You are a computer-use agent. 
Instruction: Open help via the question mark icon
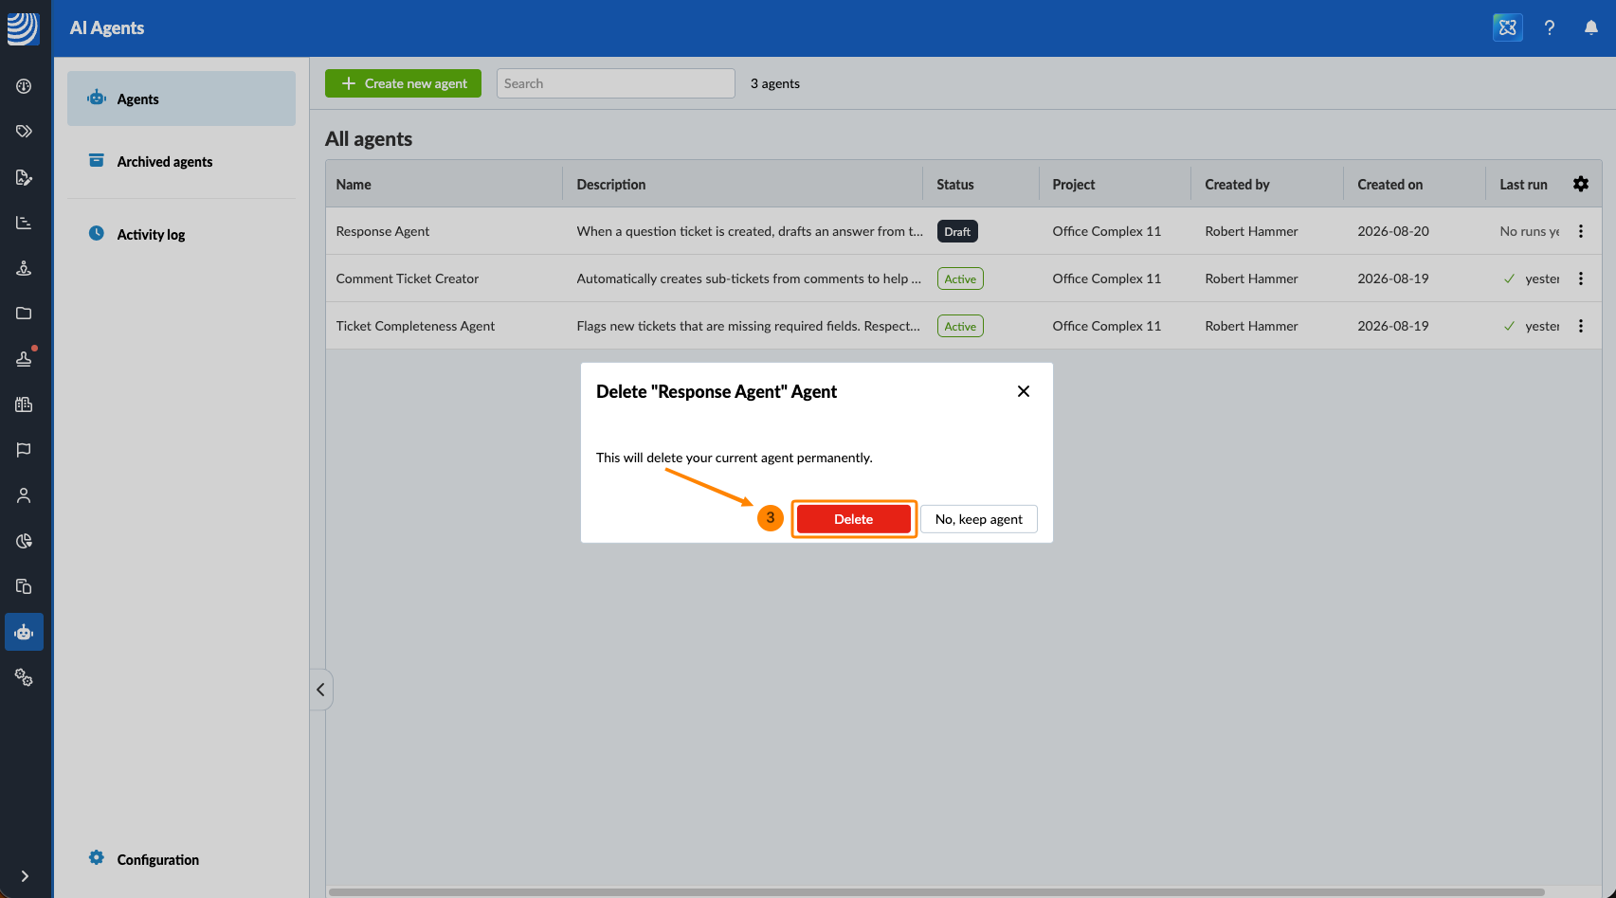[1550, 27]
